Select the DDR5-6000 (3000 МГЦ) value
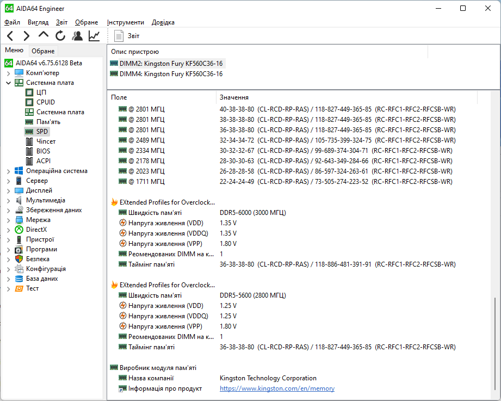The height and width of the screenshot is (401, 501). 253,213
